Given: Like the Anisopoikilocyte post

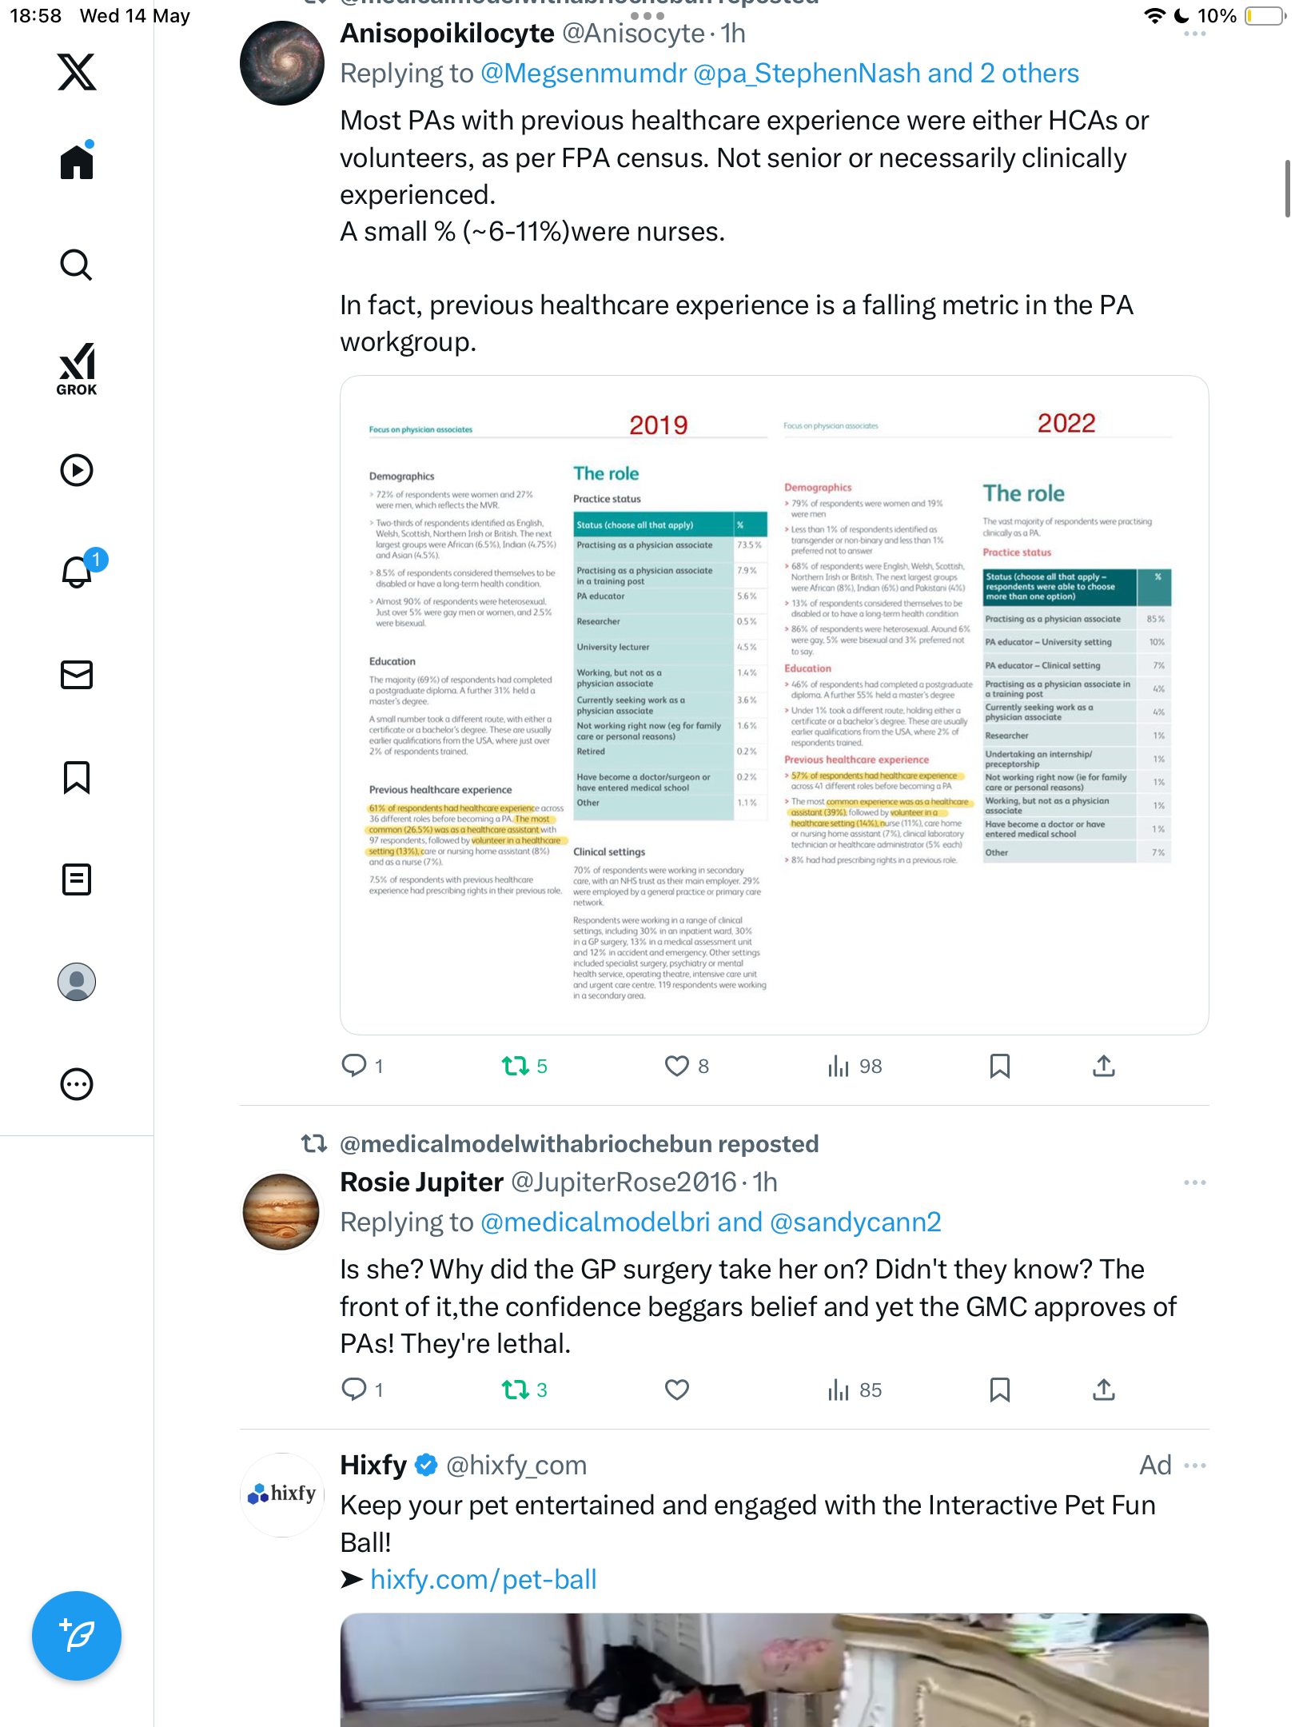Looking at the screenshot, I should coord(677,1066).
